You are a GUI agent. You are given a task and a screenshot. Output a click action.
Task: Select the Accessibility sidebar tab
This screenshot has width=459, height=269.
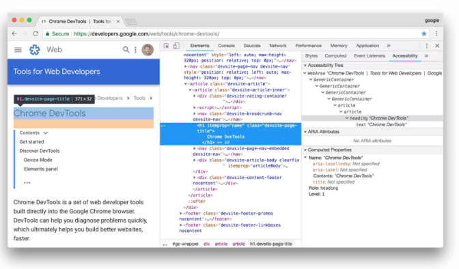(x=405, y=56)
